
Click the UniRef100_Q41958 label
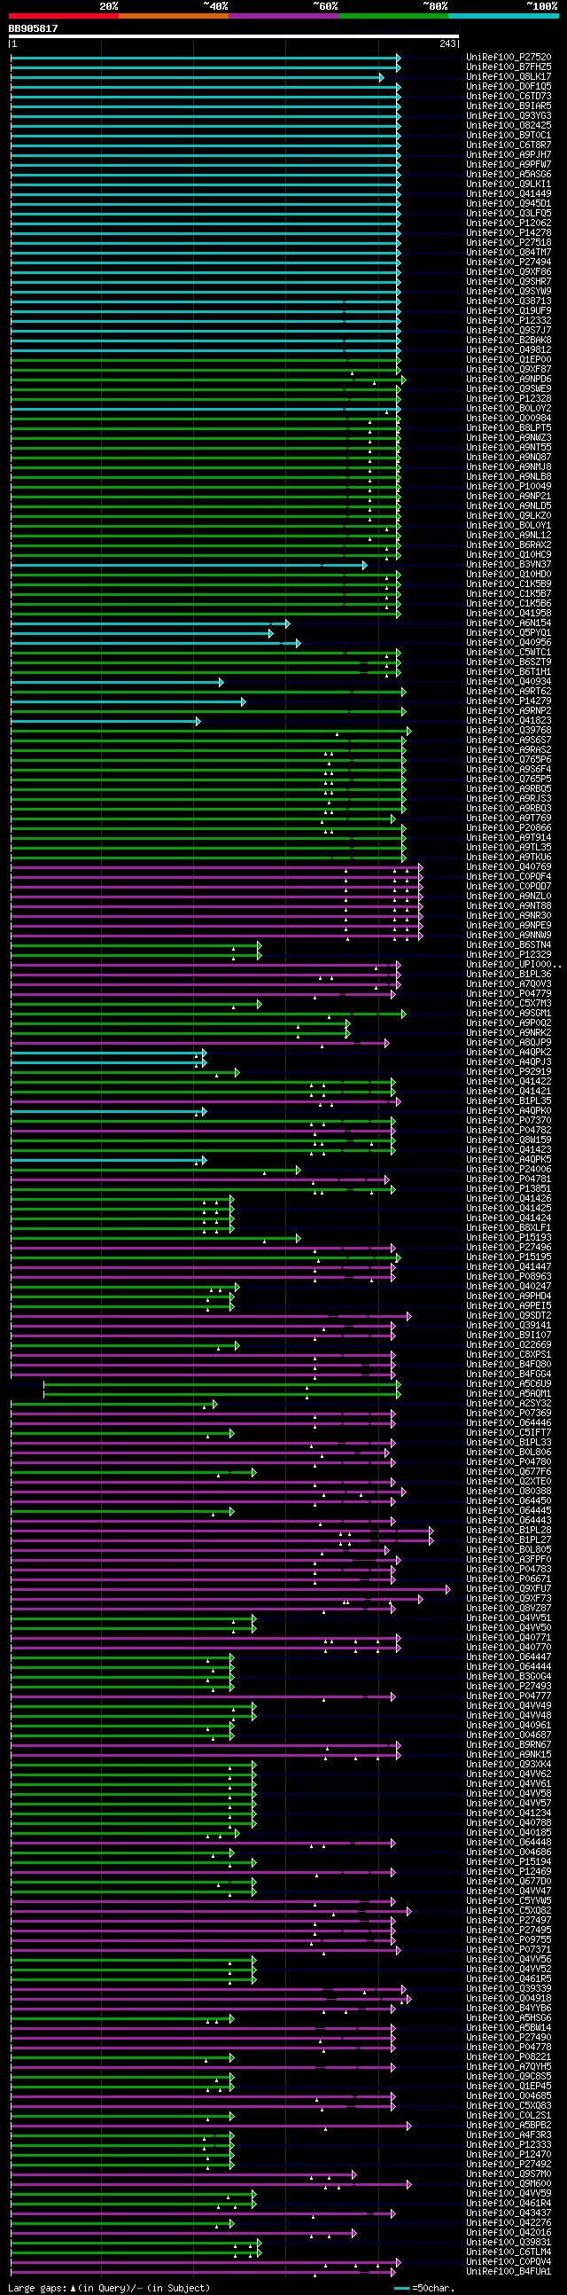(x=509, y=614)
